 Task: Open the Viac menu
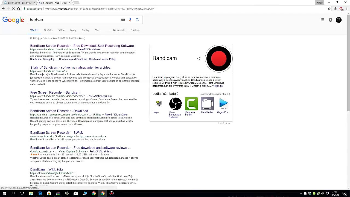[97, 30]
